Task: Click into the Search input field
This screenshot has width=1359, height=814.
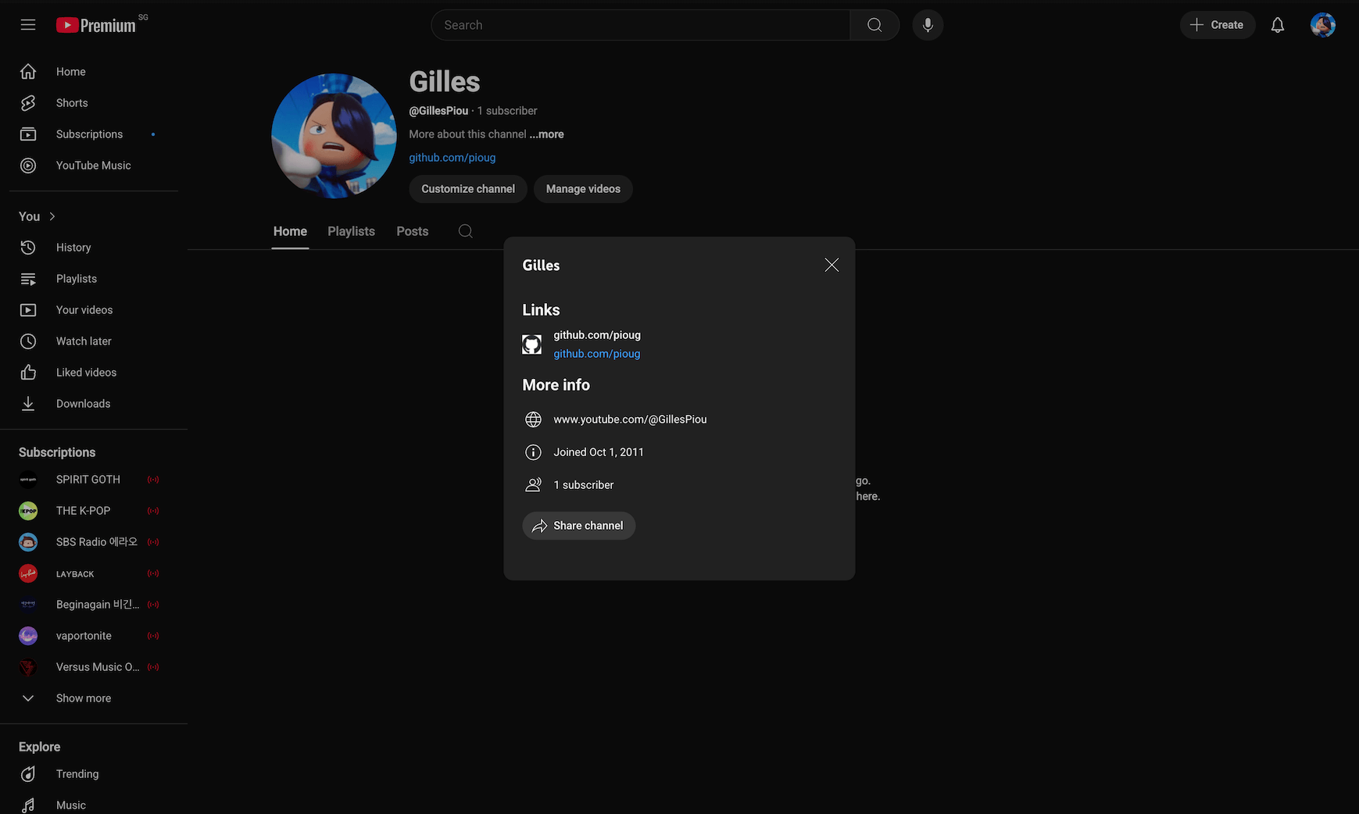Action: pos(641,25)
